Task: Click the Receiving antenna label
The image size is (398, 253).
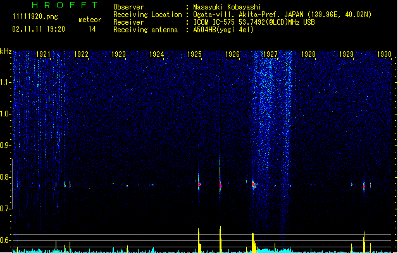Action: point(146,30)
